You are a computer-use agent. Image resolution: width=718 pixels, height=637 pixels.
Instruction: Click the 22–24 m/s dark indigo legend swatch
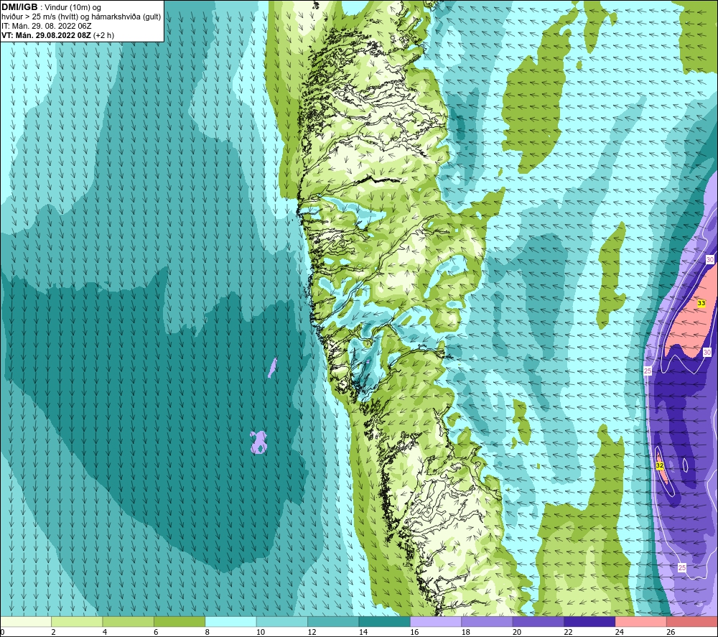tap(589, 621)
